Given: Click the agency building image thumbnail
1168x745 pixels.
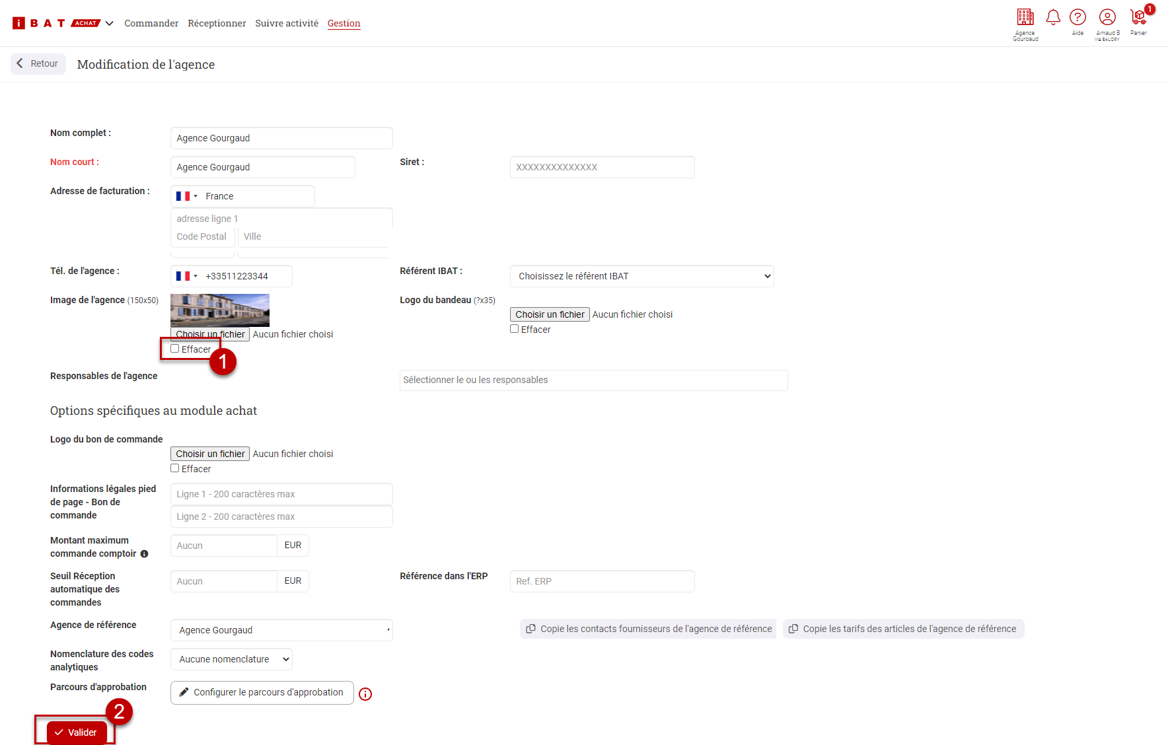Looking at the screenshot, I should coord(220,310).
